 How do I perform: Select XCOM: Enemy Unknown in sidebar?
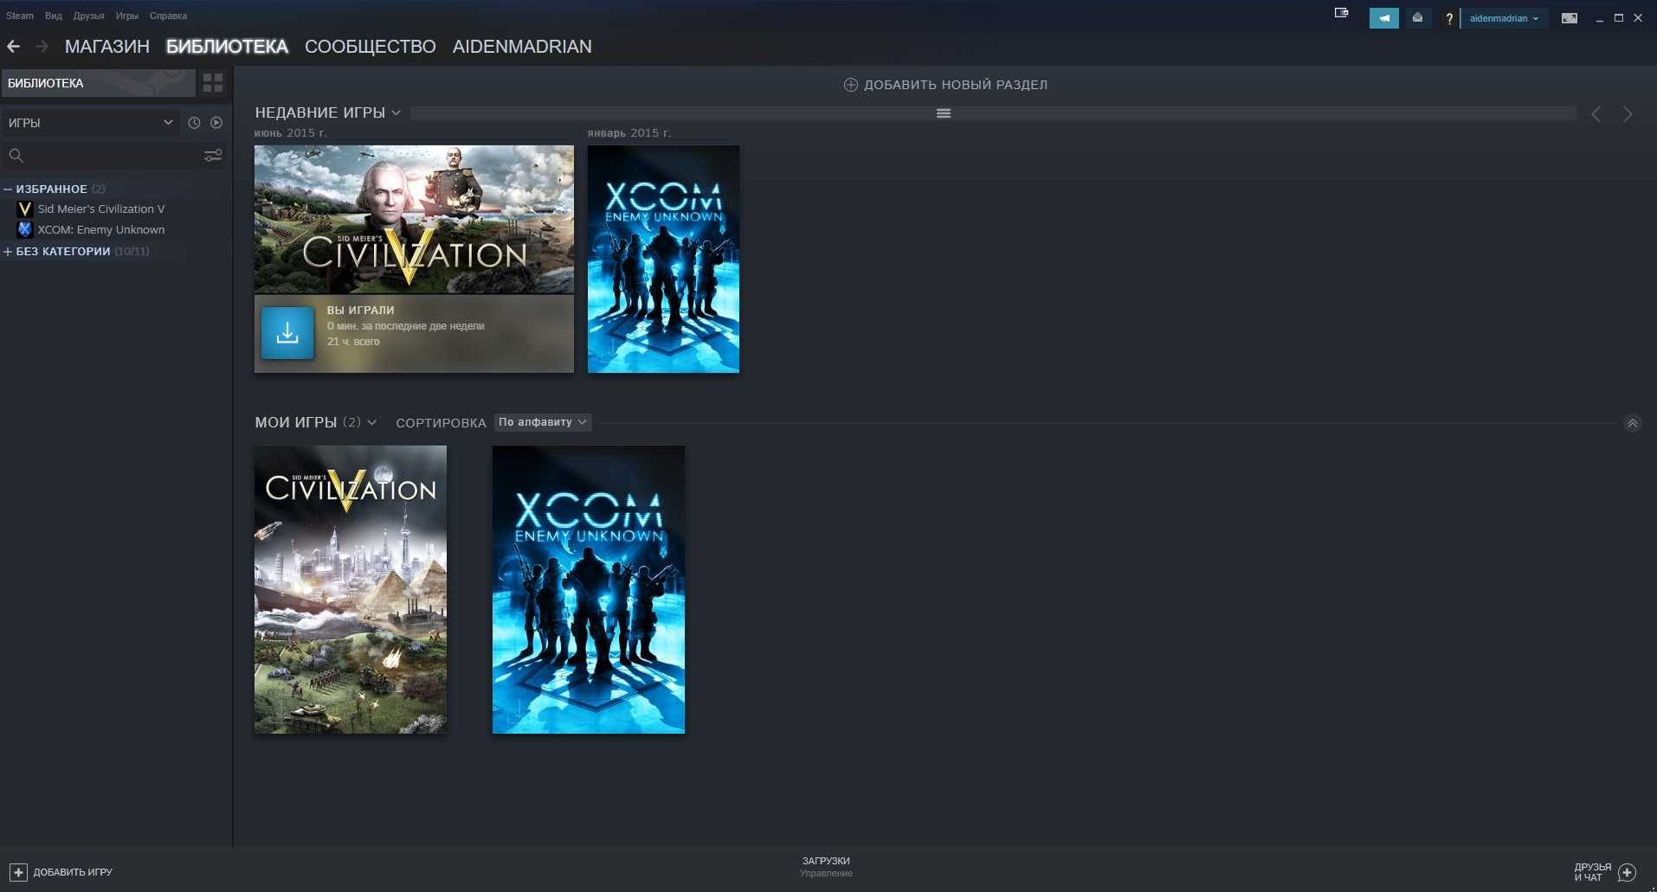[101, 230]
